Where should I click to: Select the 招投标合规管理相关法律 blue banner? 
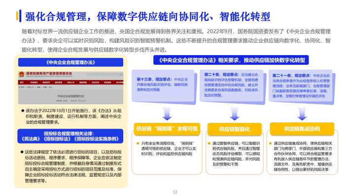click(x=70, y=136)
